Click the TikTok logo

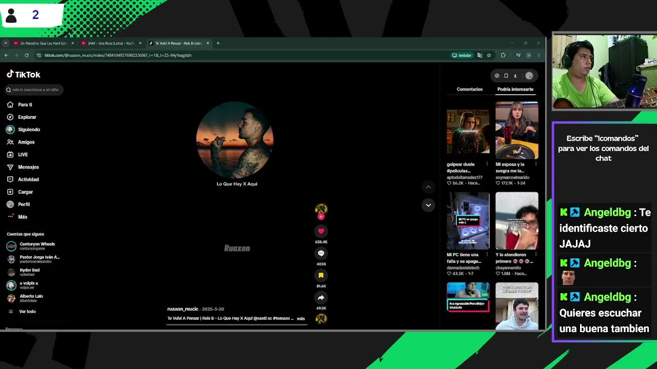[x=23, y=74]
